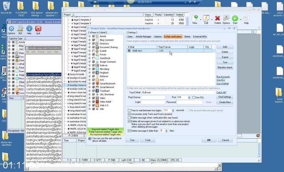
Task: Click the Pop3 Server input field
Action: tap(153, 97)
